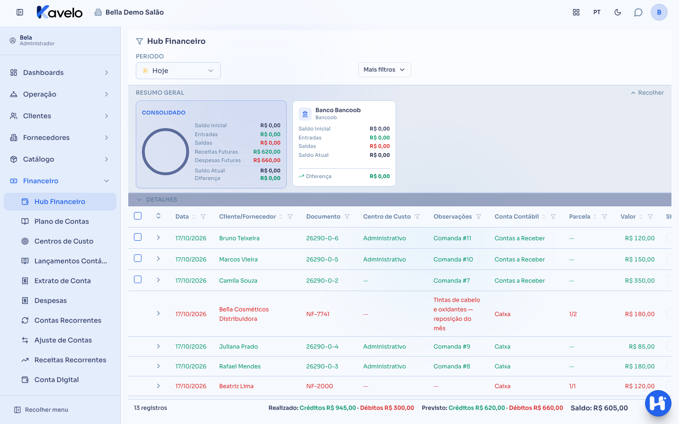Screen dimensions: 679x424
Task: Expand the Catálogo menu
Action: coord(60,159)
